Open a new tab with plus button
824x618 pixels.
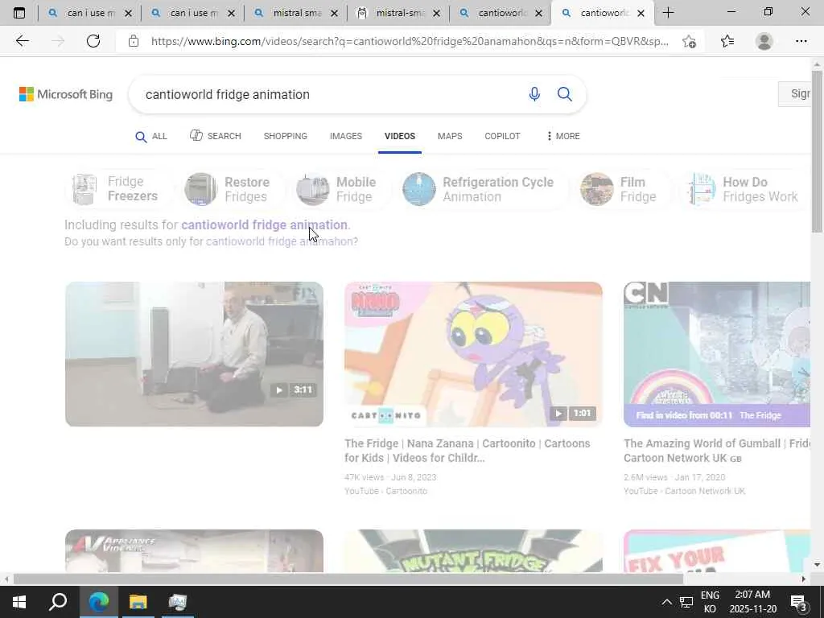(x=668, y=13)
